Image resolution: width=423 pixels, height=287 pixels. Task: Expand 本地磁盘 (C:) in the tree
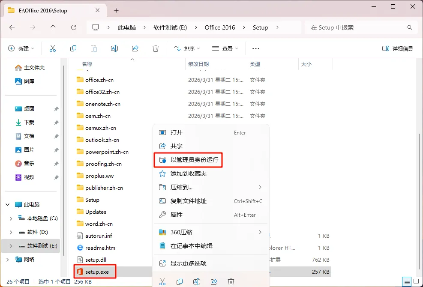coord(11,218)
